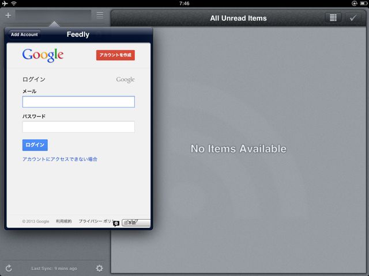This screenshot has width=369, height=276.
Task: Open settings gear icon
Action: (100, 268)
